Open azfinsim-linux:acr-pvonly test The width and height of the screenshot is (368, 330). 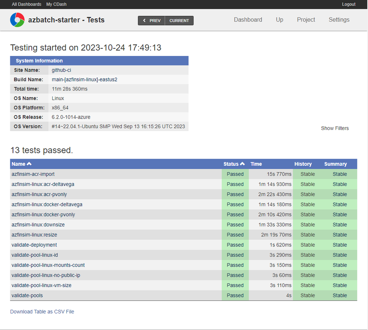(39, 194)
